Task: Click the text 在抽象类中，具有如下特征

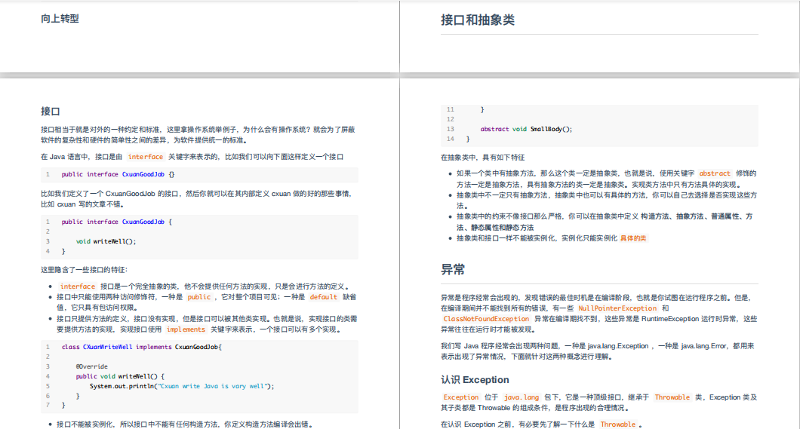Action: pyautogui.click(x=483, y=158)
